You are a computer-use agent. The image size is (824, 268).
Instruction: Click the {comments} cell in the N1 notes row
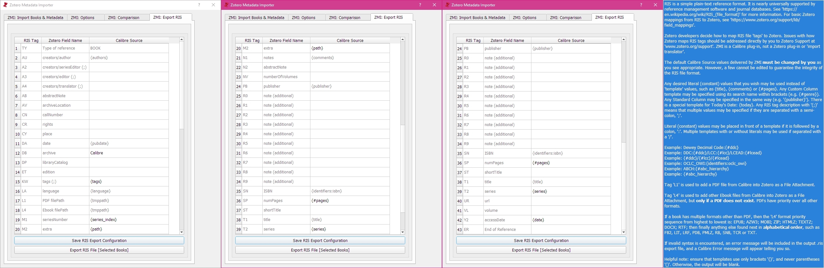point(350,58)
